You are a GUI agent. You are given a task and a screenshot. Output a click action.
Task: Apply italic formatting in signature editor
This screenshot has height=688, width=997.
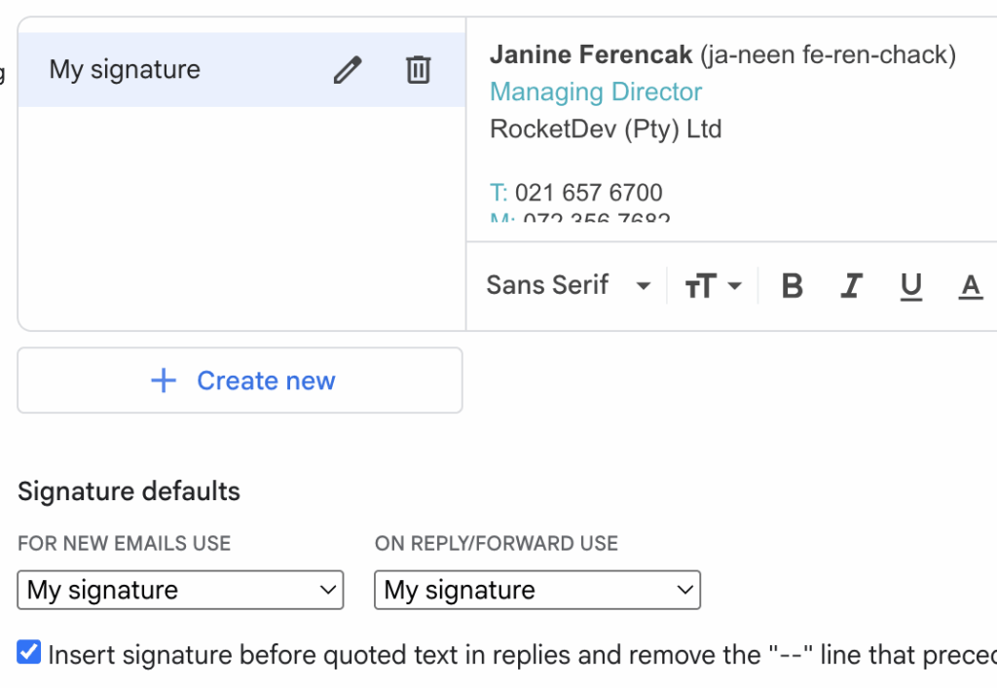852,286
